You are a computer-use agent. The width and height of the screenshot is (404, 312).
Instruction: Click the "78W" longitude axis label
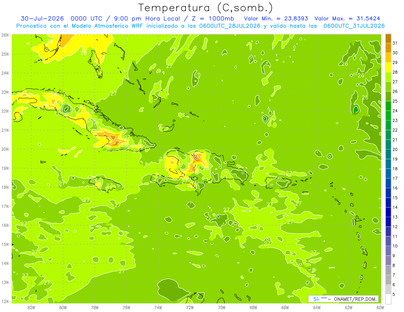95,307
